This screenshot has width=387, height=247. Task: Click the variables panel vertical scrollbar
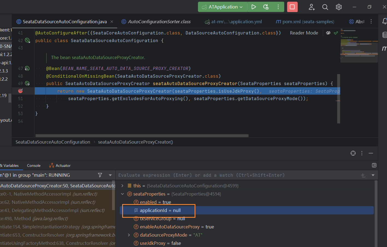pos(376,213)
